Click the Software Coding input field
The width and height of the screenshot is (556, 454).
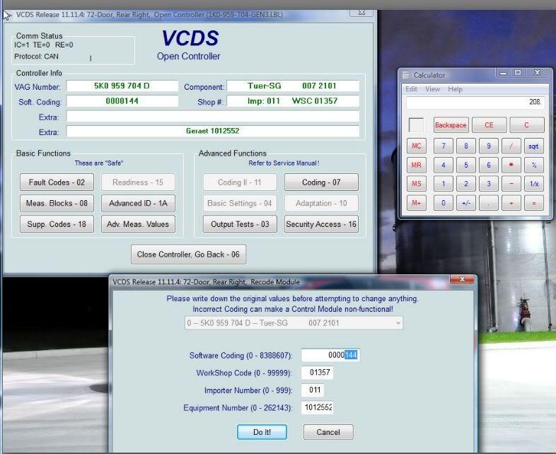point(330,355)
